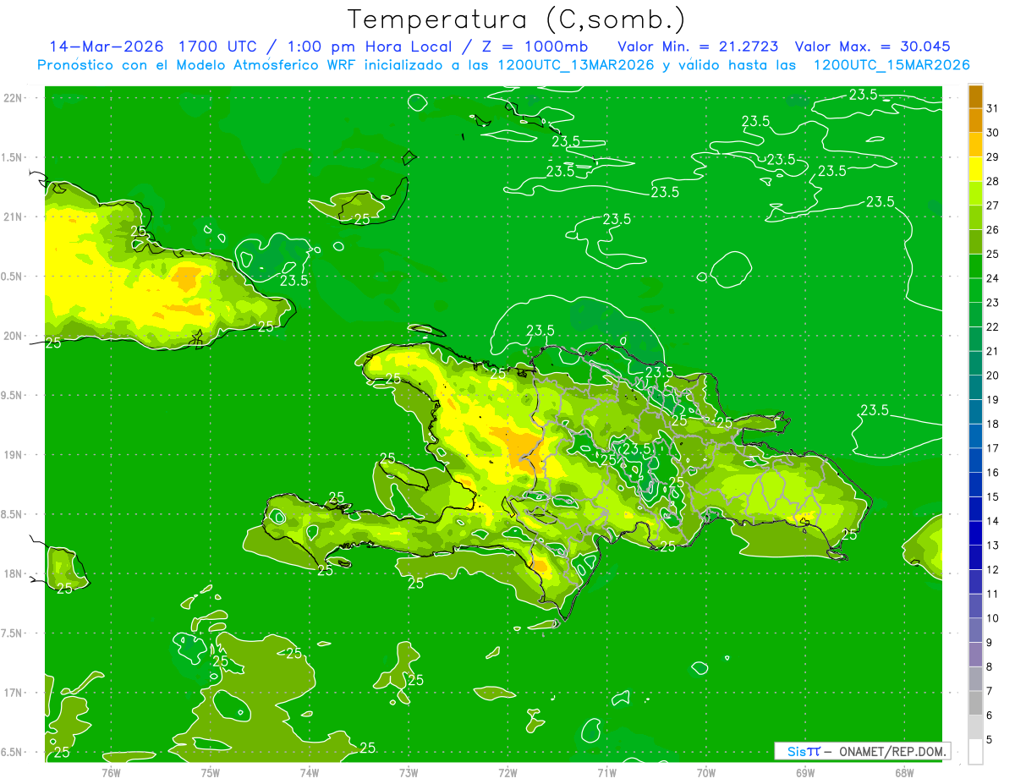
Task: Click the '18' label on the color scale
Action: click(992, 424)
